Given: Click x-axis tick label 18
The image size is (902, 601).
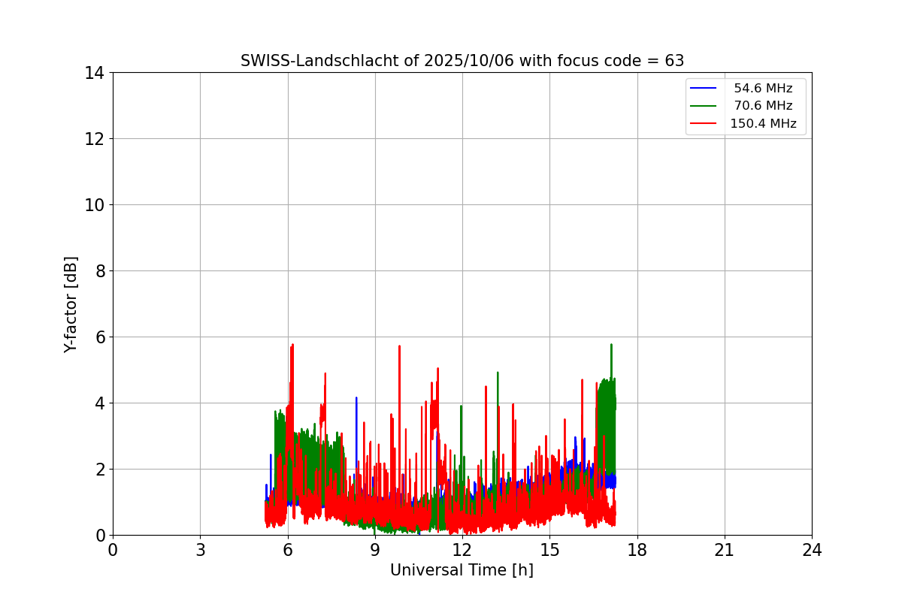Looking at the screenshot, I should [x=637, y=550].
